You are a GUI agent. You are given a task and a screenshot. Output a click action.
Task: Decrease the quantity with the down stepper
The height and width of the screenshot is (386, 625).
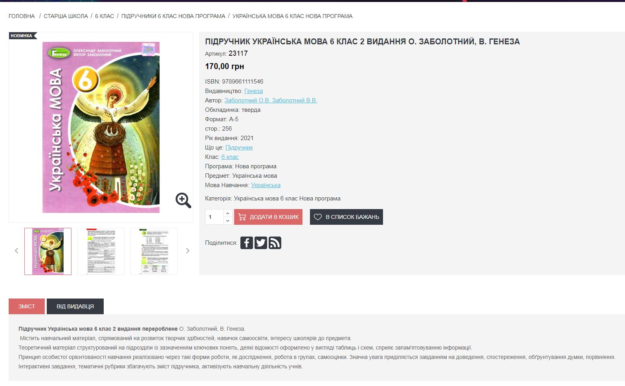(x=228, y=221)
